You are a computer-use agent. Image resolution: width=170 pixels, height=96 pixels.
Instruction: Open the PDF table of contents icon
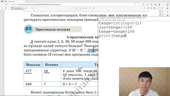pyautogui.click(x=2, y=8)
